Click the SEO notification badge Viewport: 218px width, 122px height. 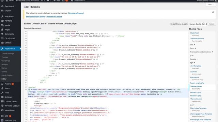click(10, 116)
